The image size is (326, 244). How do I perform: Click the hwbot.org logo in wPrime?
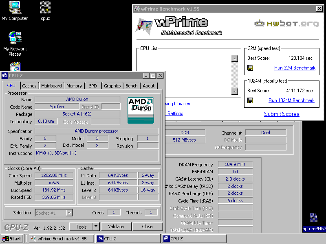(x=286, y=24)
